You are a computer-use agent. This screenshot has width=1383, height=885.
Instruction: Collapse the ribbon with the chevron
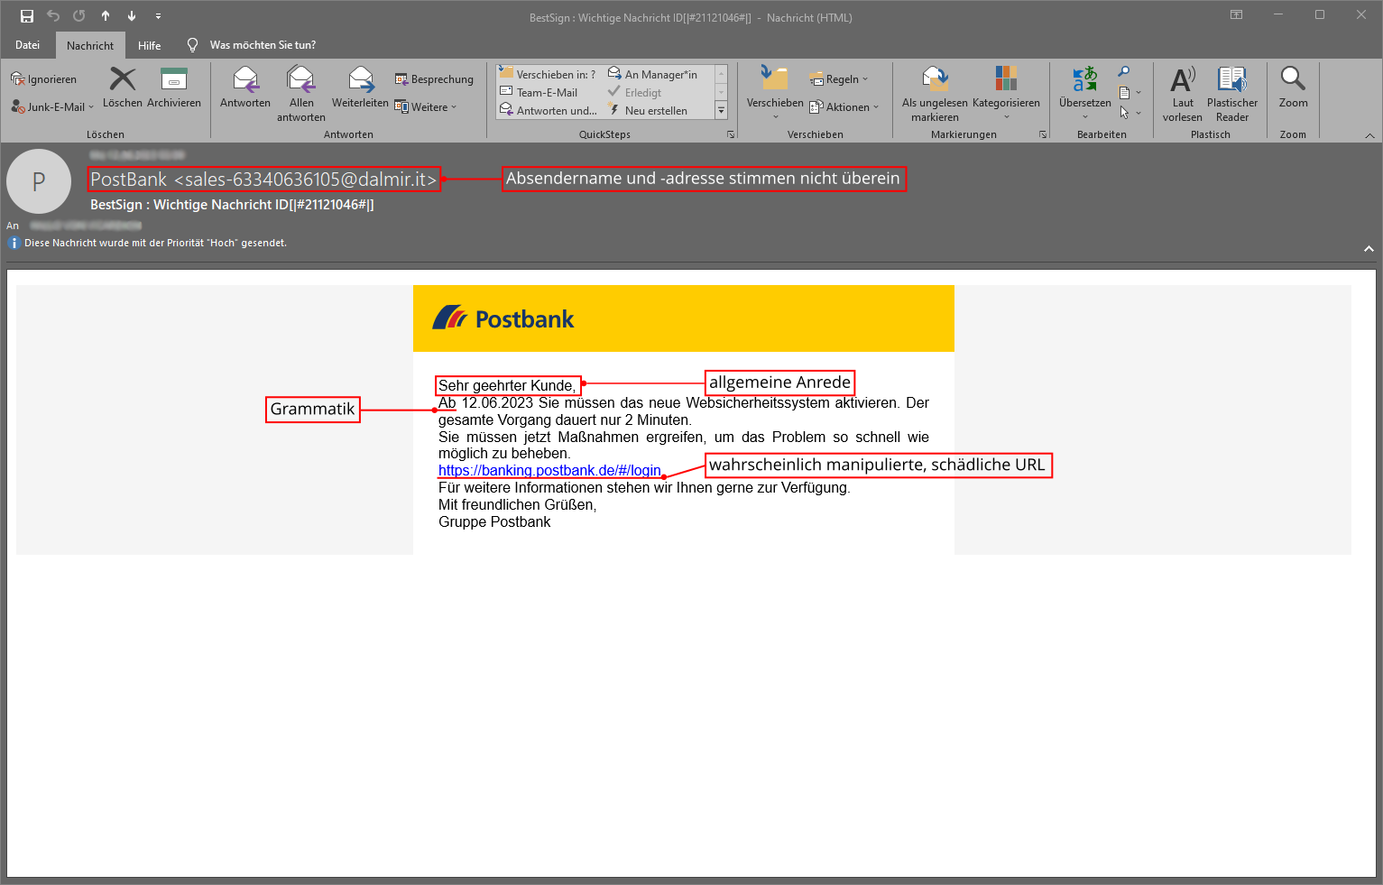point(1369,135)
